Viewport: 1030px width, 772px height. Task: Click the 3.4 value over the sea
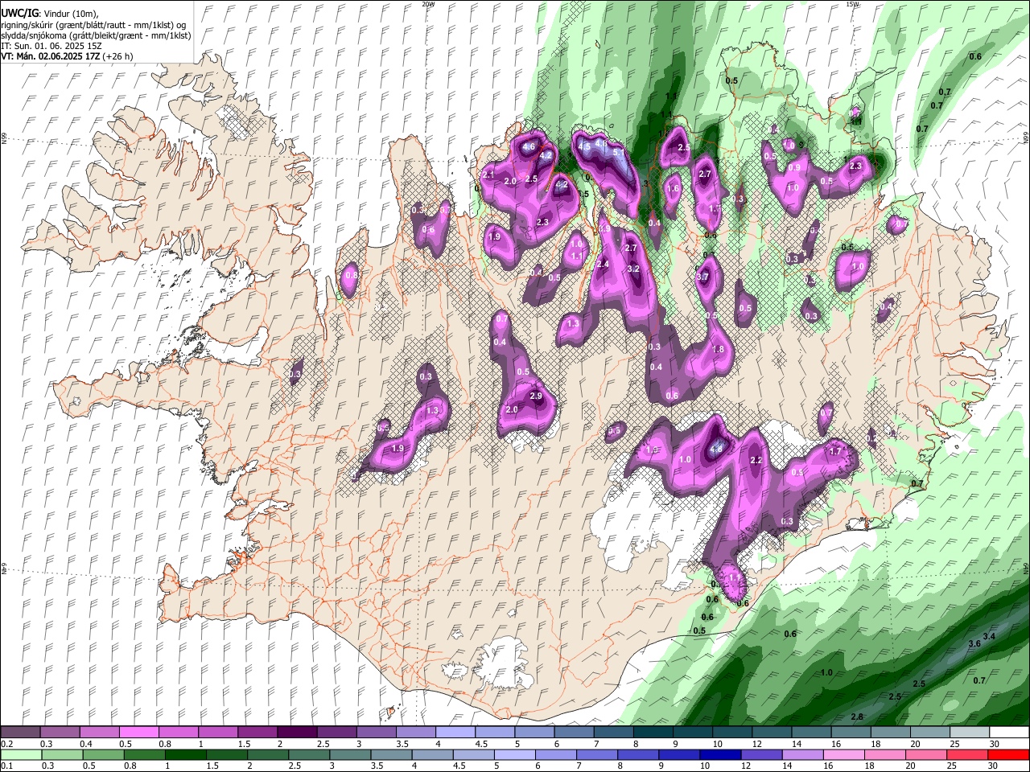coord(989,637)
